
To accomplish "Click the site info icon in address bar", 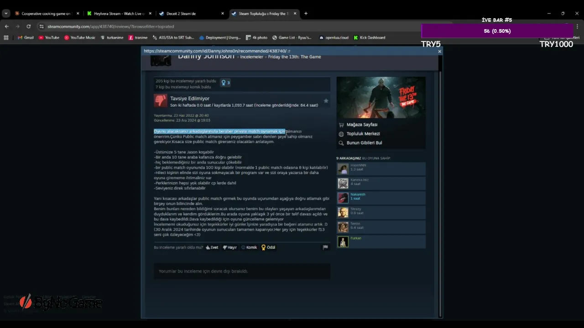I will click(x=42, y=26).
